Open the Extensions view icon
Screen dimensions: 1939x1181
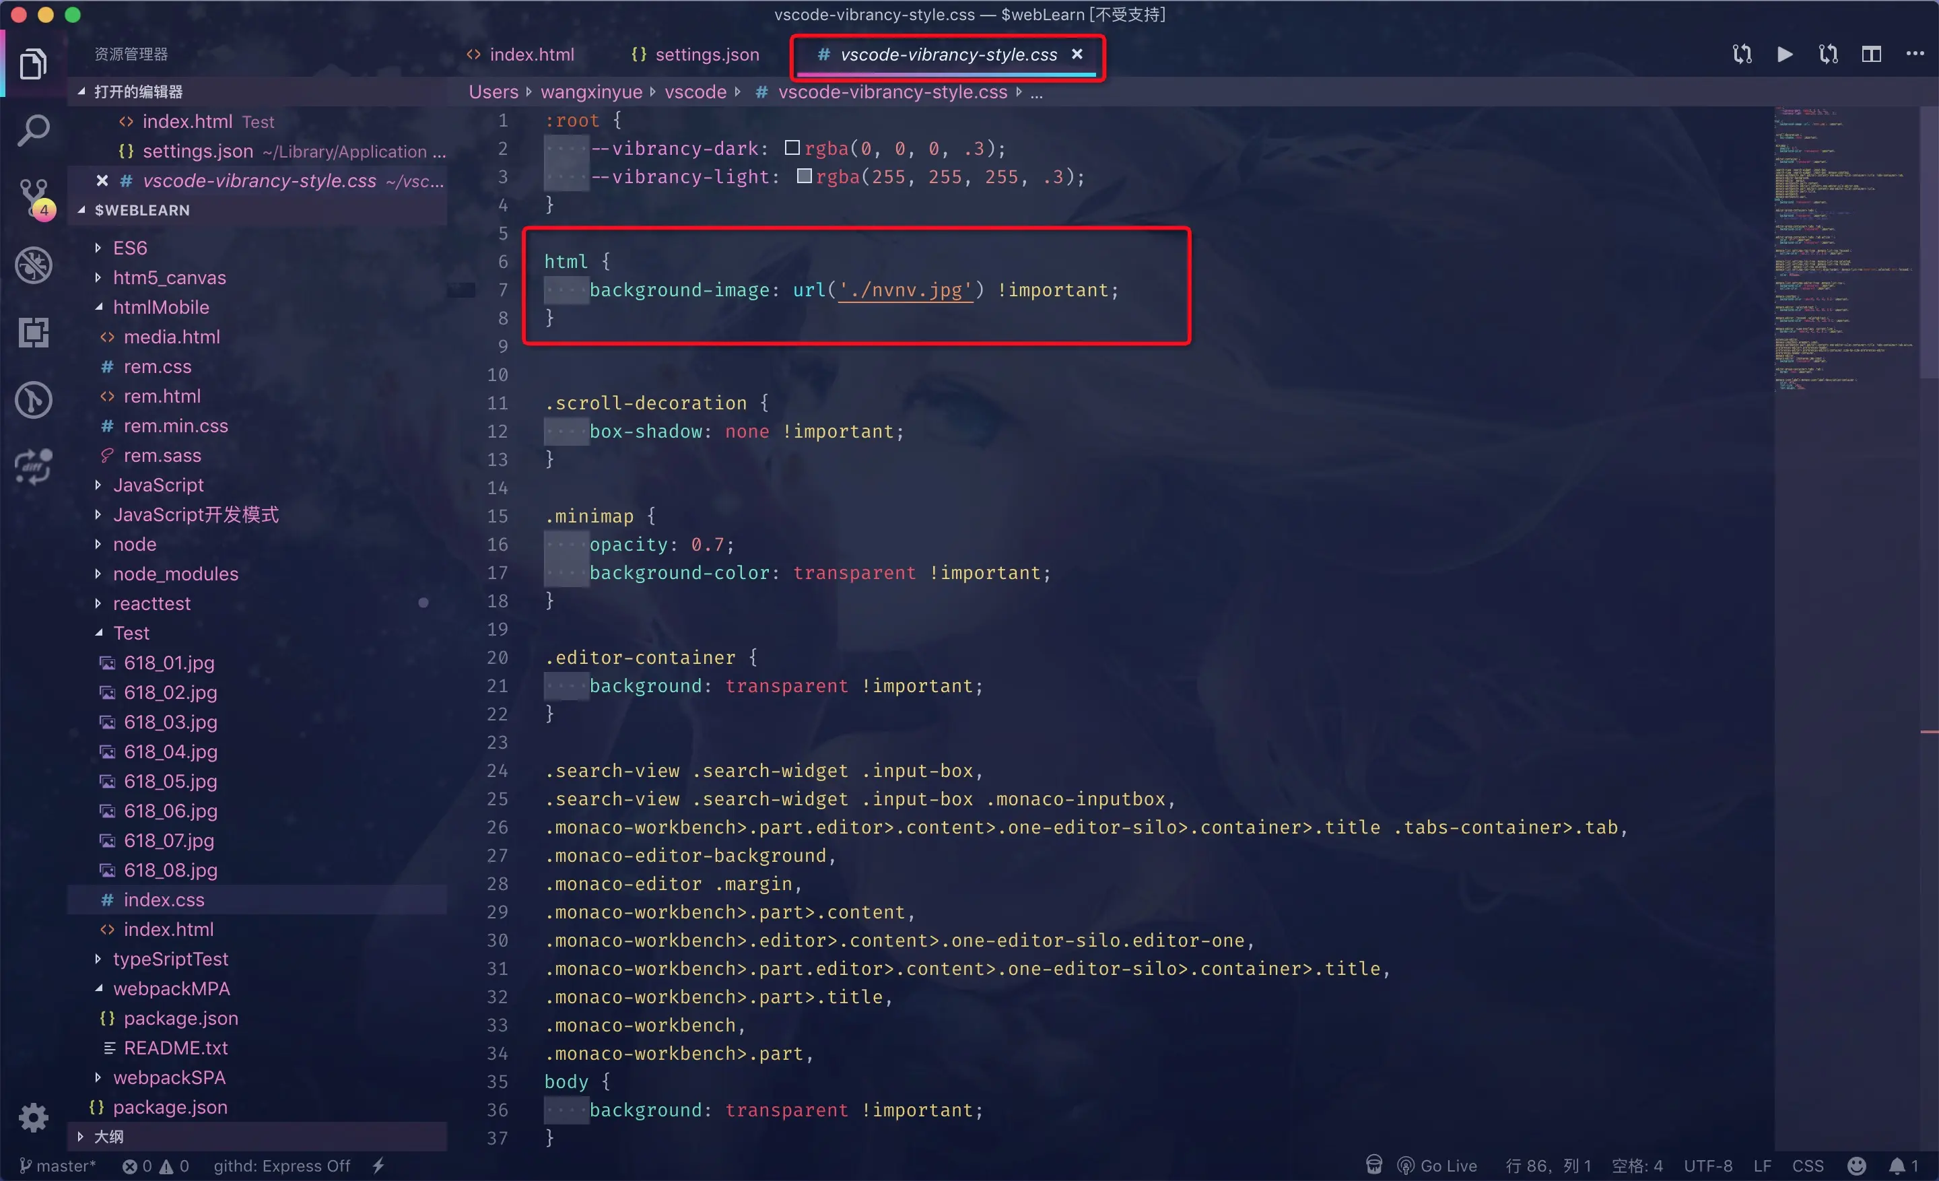34,332
